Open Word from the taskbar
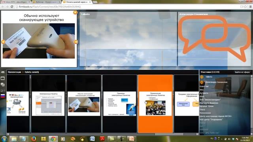The height and width of the screenshot is (142, 253). 92,139
